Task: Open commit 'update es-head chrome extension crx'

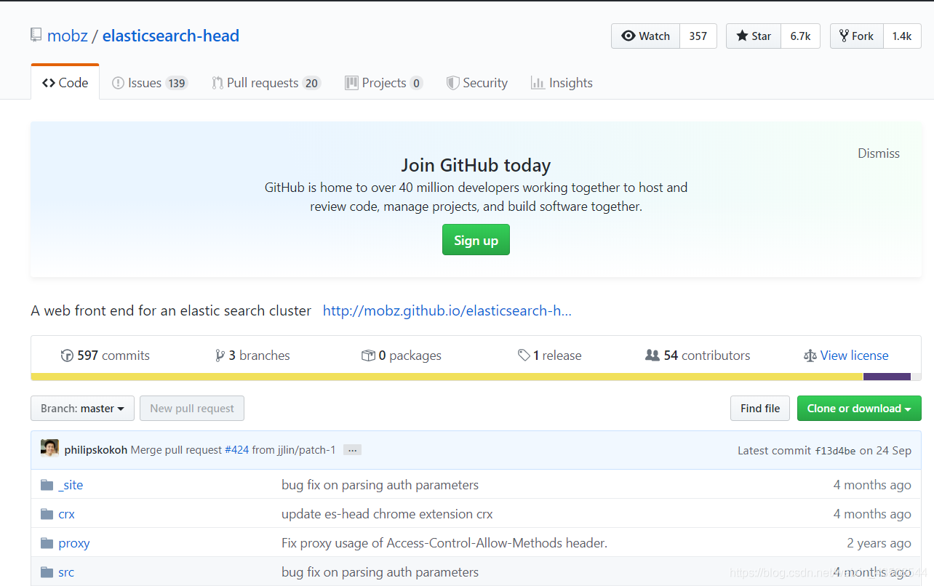Action: (387, 514)
